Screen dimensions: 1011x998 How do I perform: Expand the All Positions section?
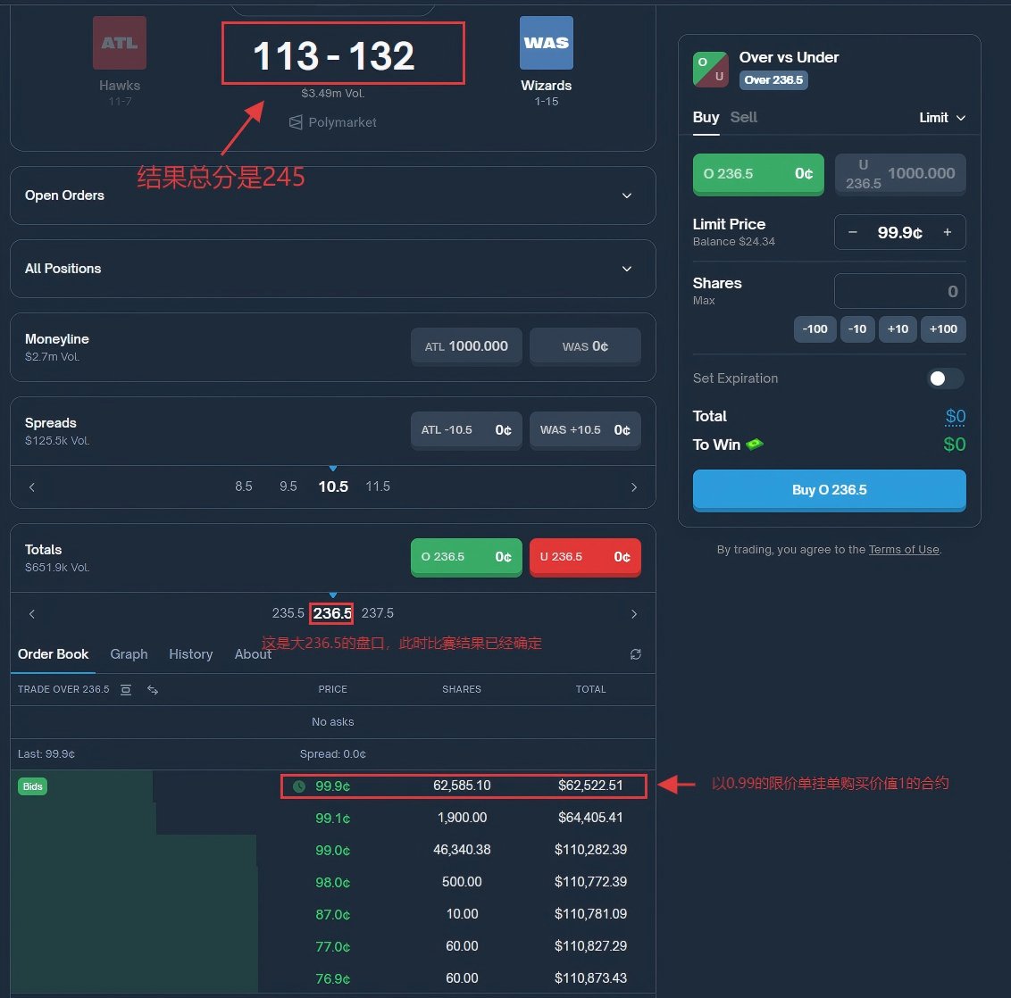[333, 269]
